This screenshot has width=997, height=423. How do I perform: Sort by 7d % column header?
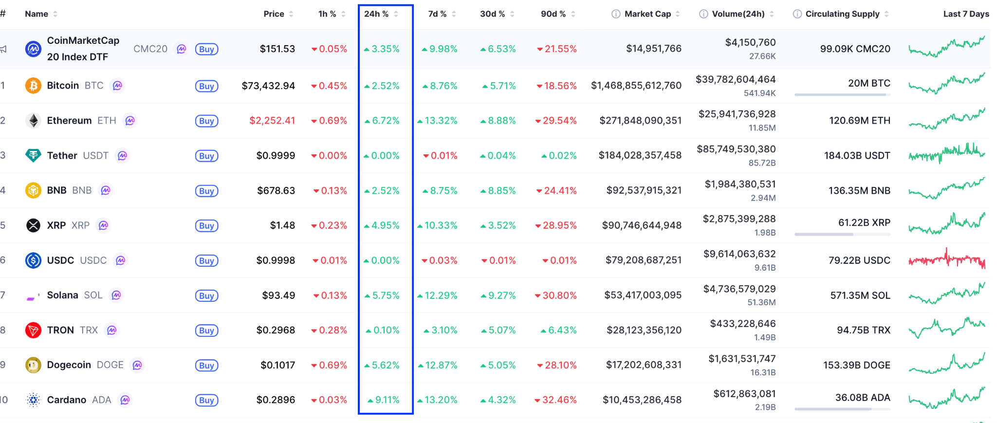442,14
